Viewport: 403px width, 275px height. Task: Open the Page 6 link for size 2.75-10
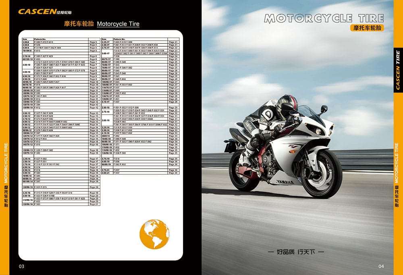point(93,56)
